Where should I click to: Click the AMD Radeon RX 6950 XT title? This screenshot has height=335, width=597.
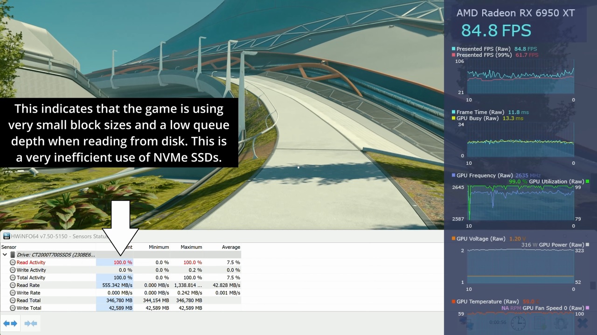pyautogui.click(x=515, y=13)
